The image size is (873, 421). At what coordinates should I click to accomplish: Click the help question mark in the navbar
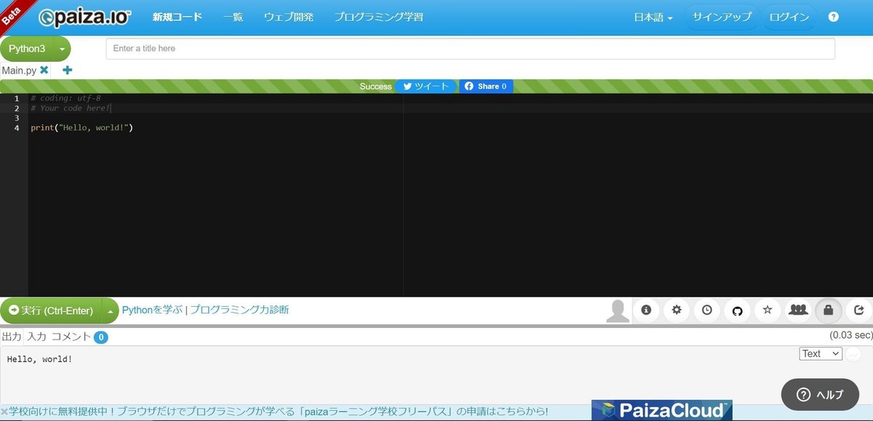[x=833, y=16]
